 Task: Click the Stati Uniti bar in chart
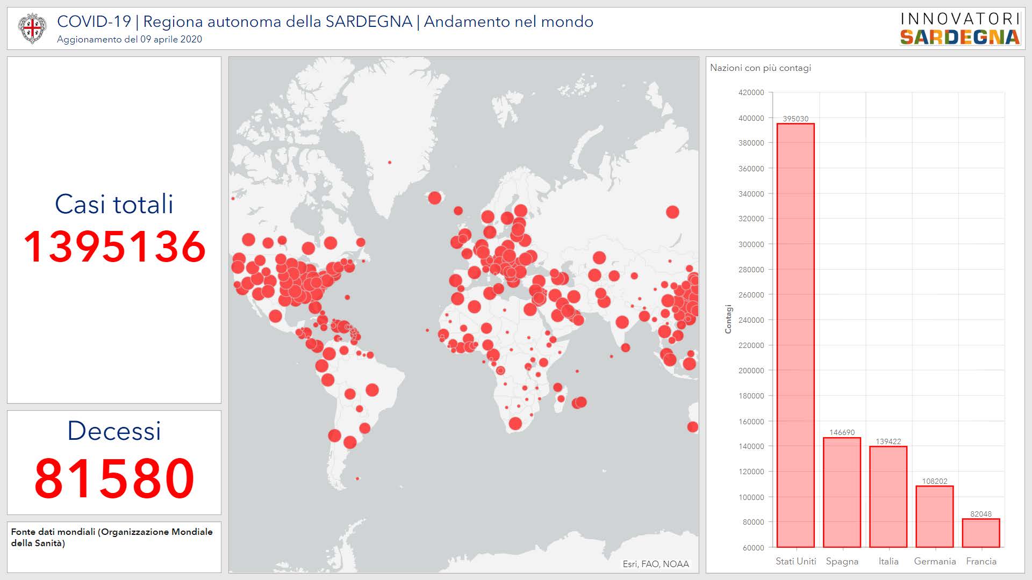pyautogui.click(x=795, y=335)
